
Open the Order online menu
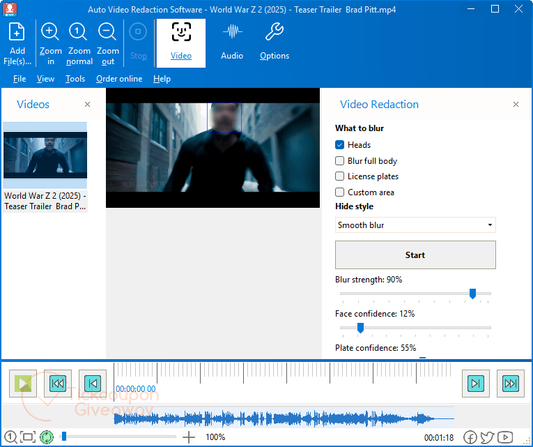pyautogui.click(x=119, y=79)
